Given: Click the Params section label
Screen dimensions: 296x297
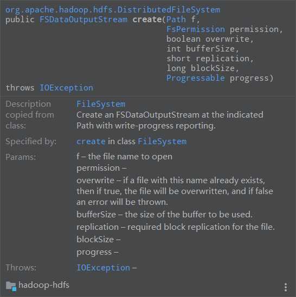Looking at the screenshot, I should (21, 157).
